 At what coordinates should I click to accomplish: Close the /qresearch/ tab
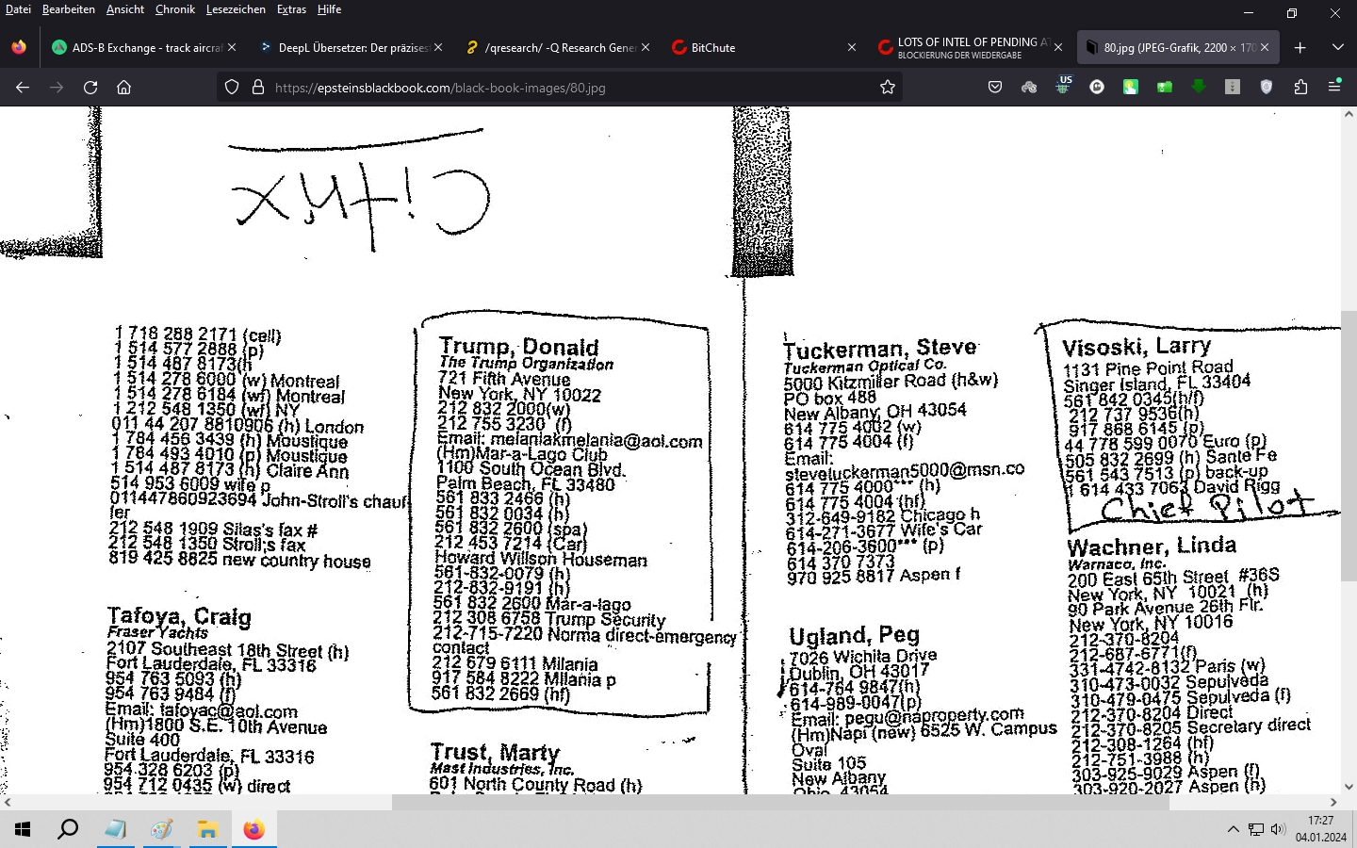(x=646, y=47)
